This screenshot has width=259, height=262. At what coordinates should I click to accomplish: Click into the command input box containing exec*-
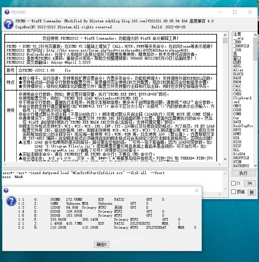pos(113,178)
